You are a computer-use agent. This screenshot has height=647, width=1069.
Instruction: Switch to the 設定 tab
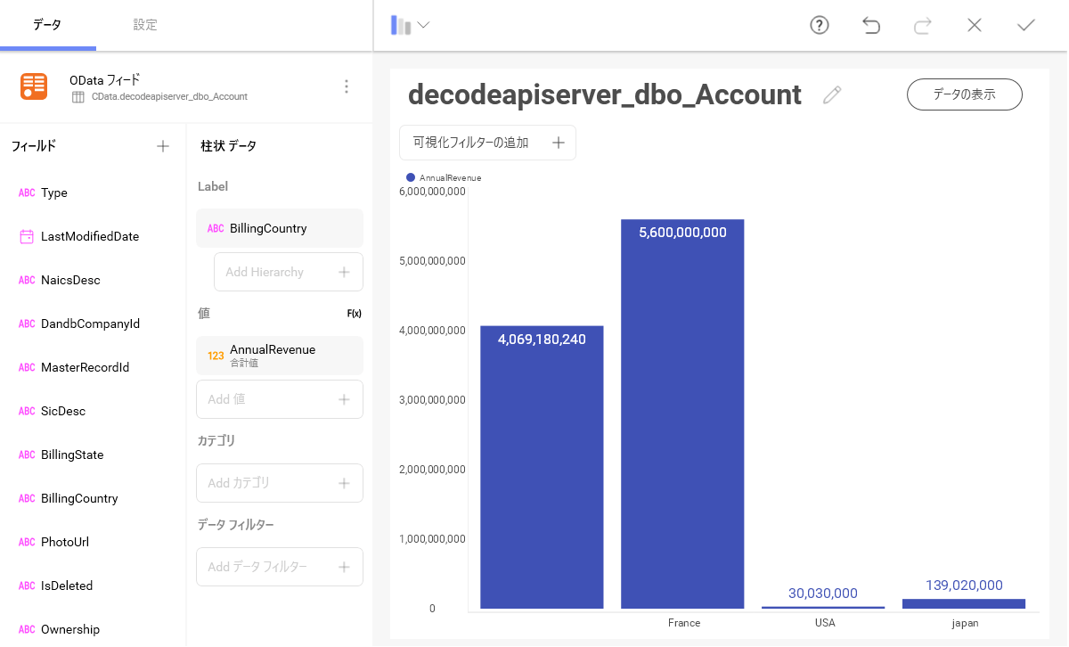pyautogui.click(x=145, y=25)
